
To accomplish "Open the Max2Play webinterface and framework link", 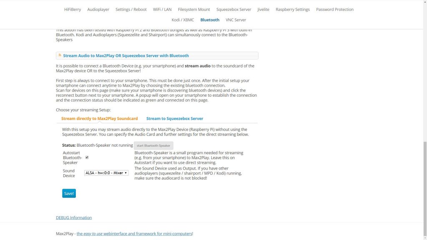I will [134, 233].
